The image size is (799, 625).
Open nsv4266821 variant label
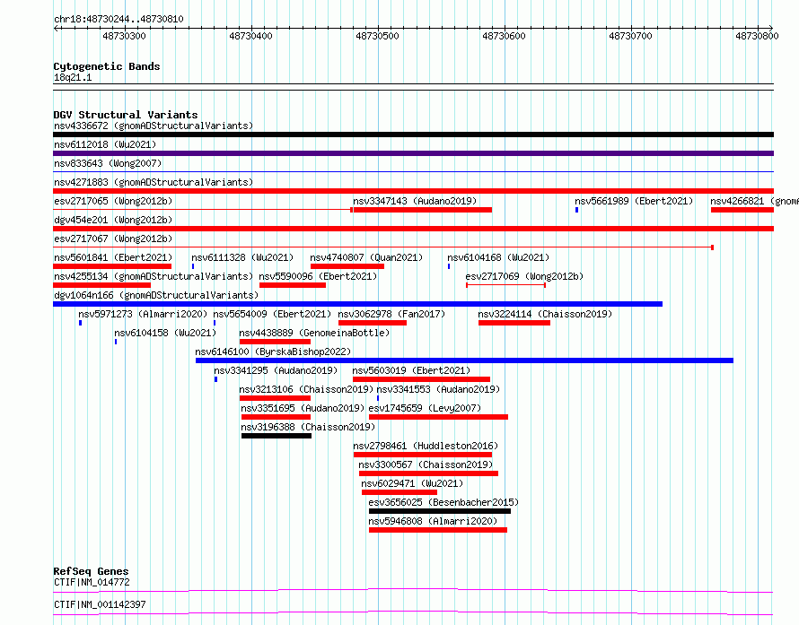point(755,201)
